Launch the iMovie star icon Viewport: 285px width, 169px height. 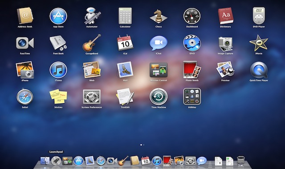pos(259,43)
